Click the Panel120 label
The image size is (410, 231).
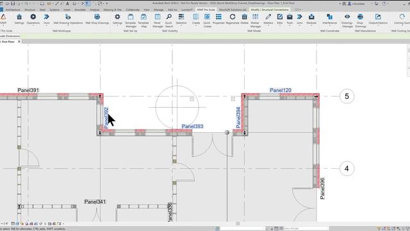point(281,90)
